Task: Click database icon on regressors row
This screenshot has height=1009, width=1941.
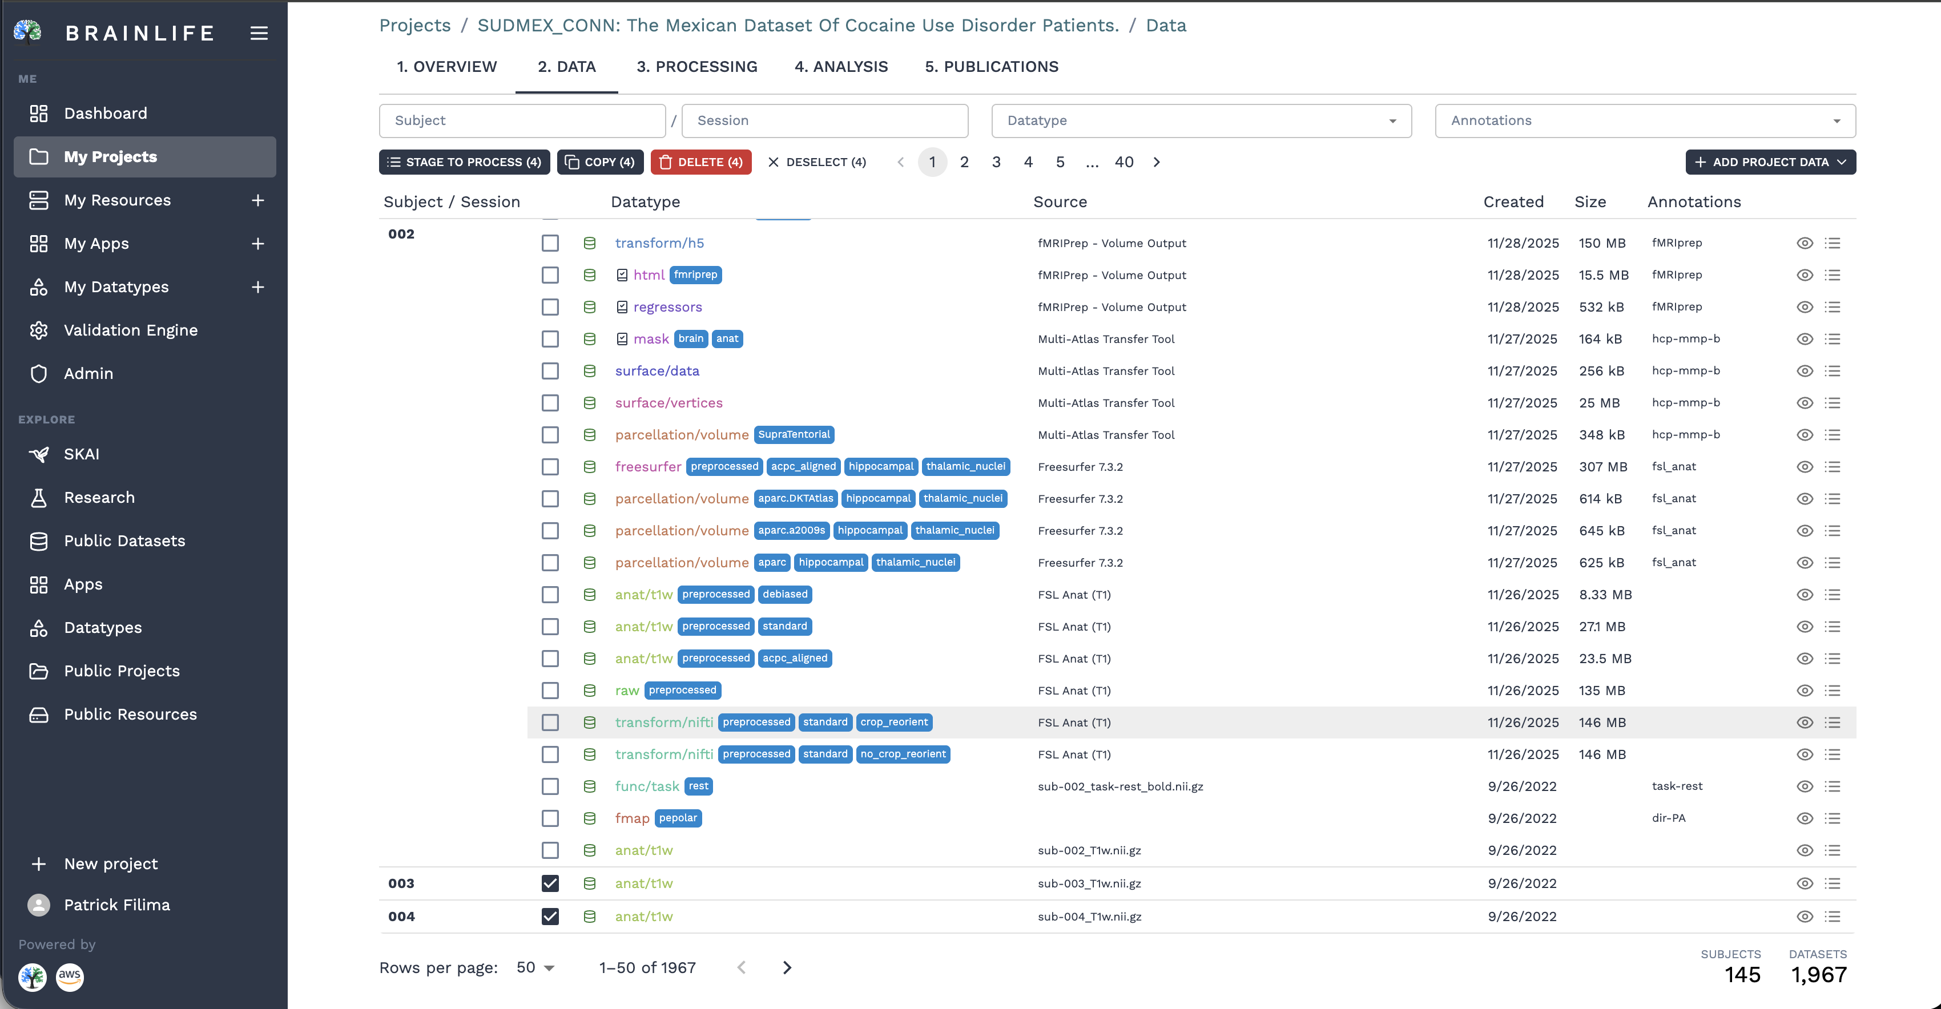Action: click(590, 307)
